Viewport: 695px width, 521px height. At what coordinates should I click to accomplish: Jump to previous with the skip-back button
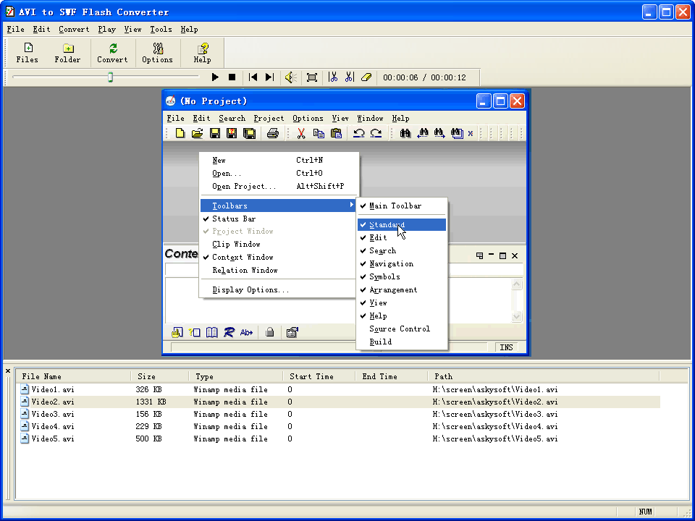click(x=253, y=77)
